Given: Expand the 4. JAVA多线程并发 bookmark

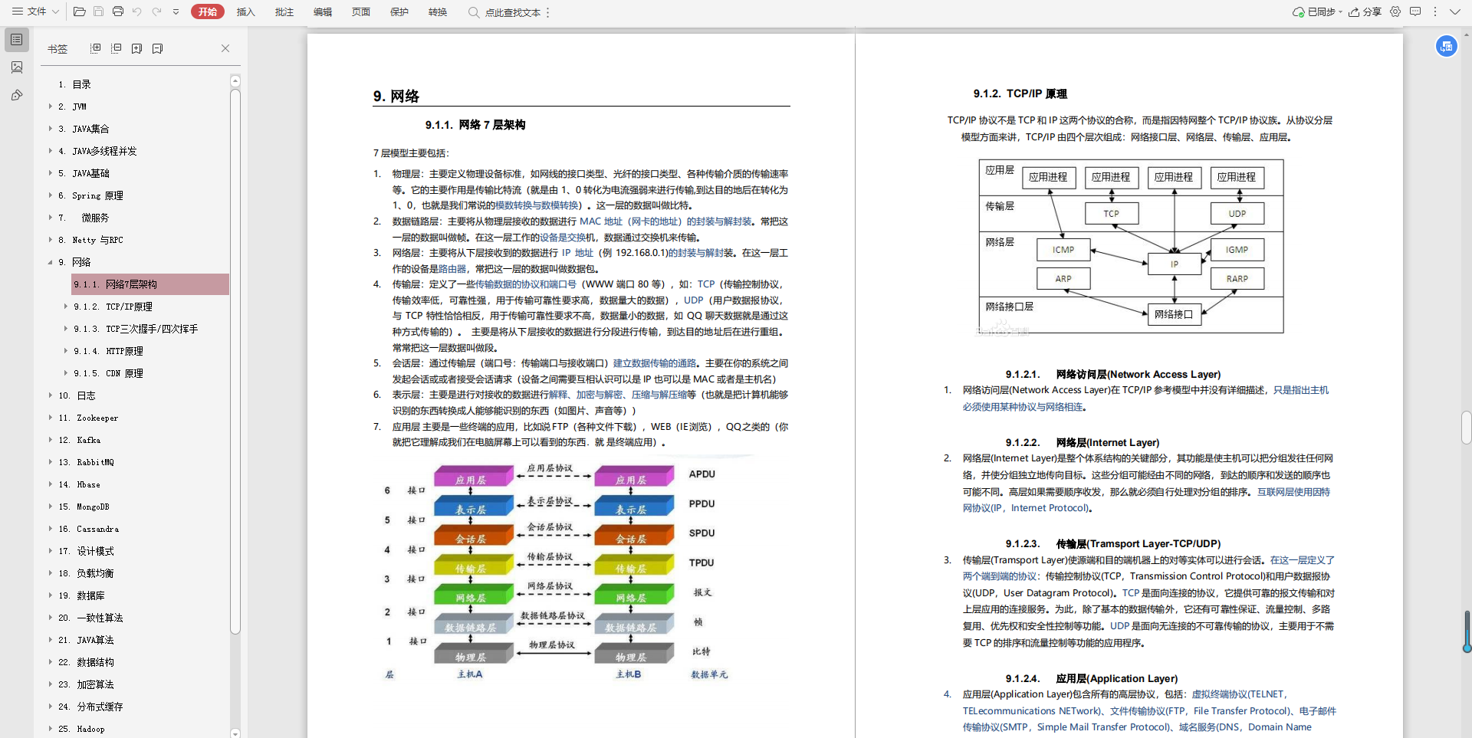Looking at the screenshot, I should click(51, 151).
